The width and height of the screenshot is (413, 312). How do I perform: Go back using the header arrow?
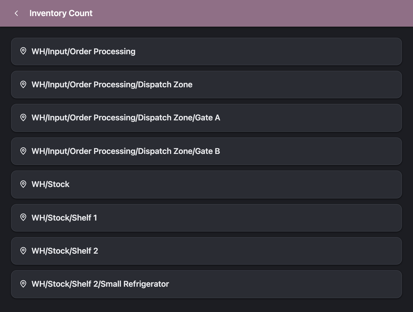pyautogui.click(x=16, y=13)
